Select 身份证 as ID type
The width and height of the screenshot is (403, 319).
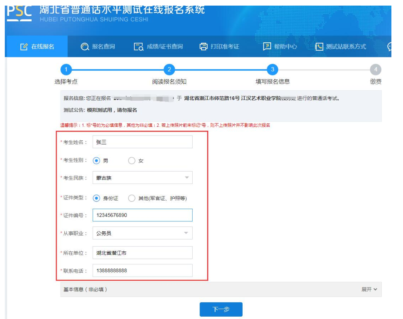[x=96, y=198]
